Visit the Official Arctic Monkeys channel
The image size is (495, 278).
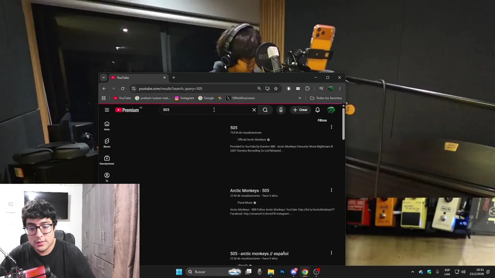click(252, 140)
